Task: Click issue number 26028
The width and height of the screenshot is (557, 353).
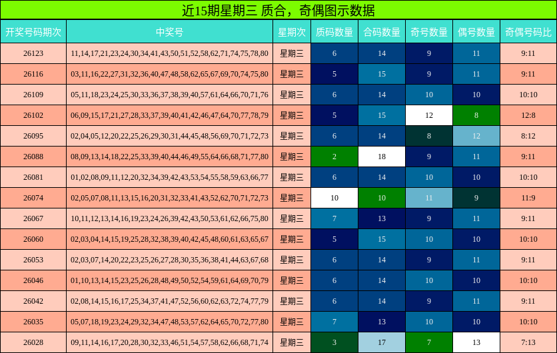Action: pyautogui.click(x=33, y=342)
